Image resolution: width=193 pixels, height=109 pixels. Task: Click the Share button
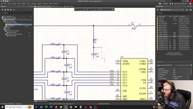165,4
